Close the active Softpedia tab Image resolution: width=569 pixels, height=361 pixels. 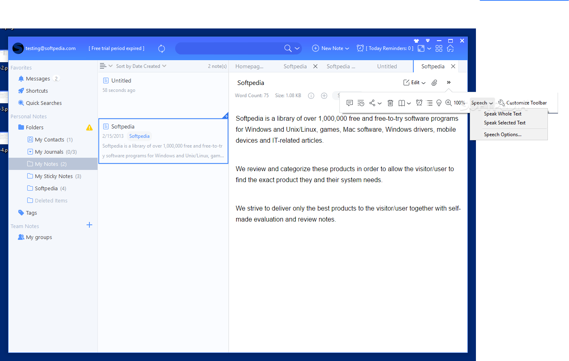[453, 66]
